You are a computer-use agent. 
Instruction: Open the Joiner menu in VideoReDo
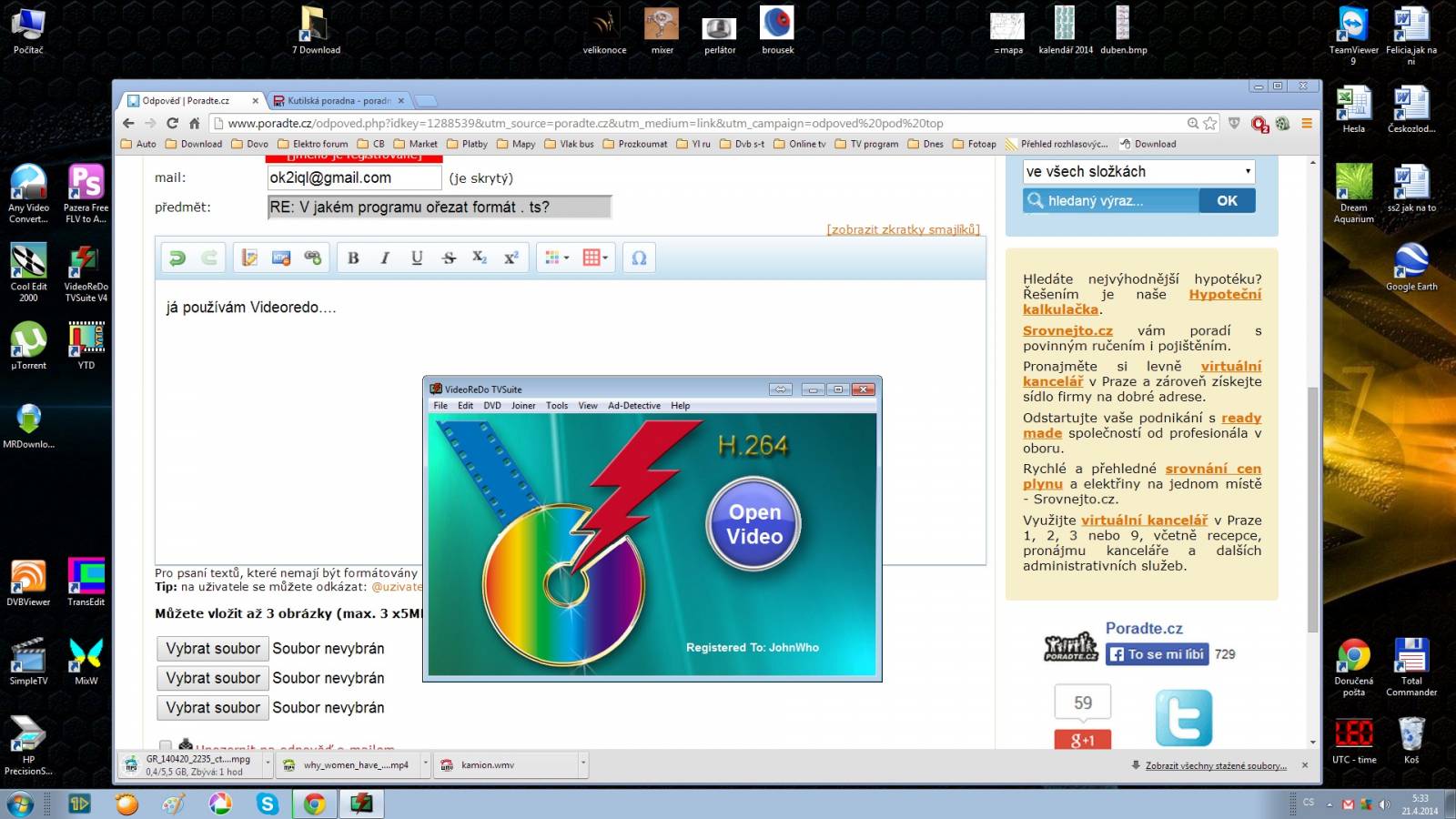click(523, 406)
